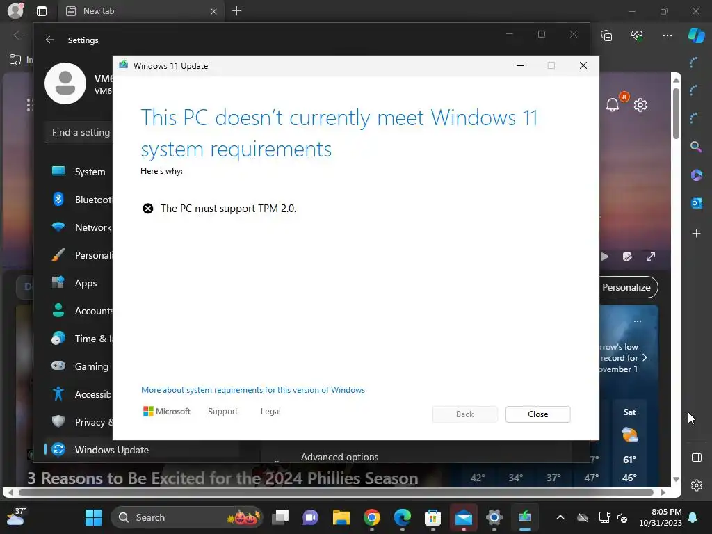Viewport: 712px width, 534px height.
Task: Show hidden system tray icons chevron
Action: 560,517
